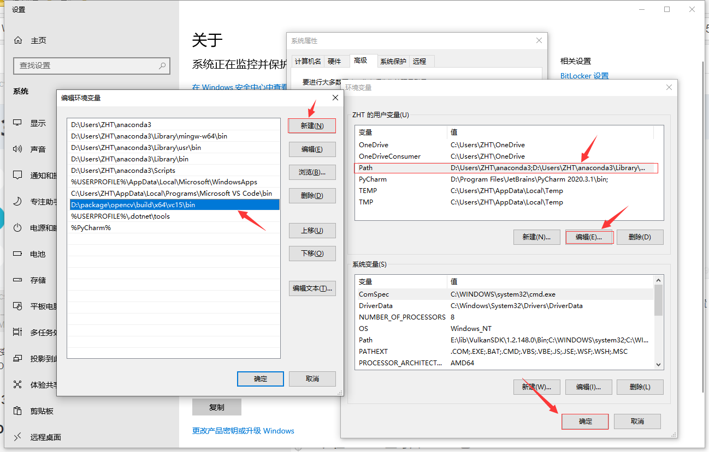The width and height of the screenshot is (709, 452).
Task: Select the %USERPROFILE%\.dotnet\tools entry
Action: pos(174,216)
